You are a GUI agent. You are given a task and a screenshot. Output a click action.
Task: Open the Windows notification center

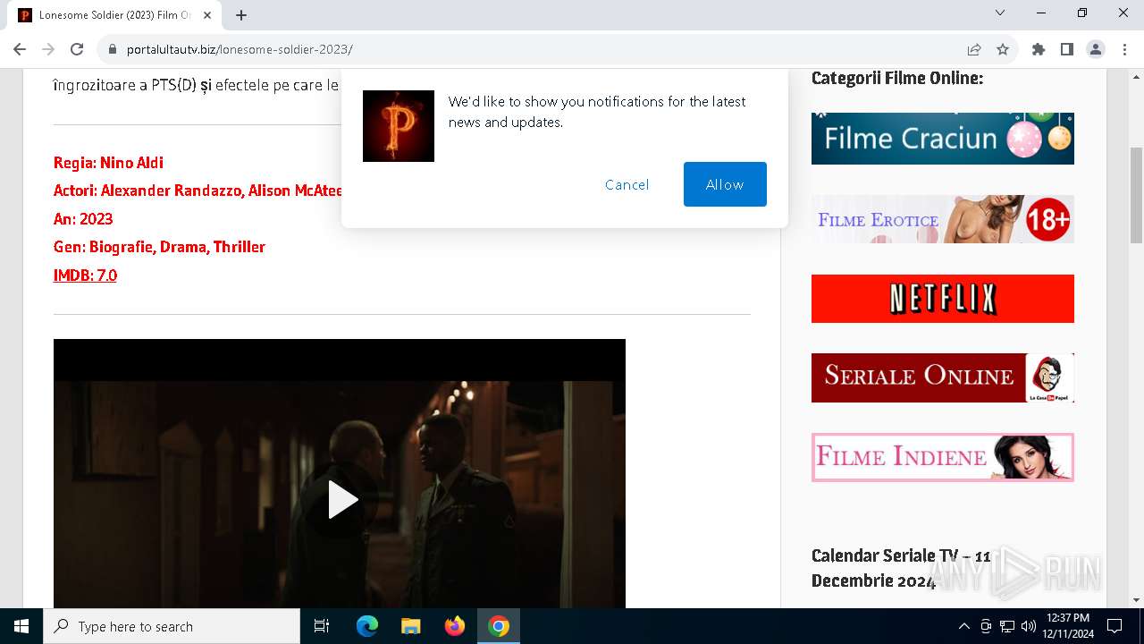tap(1115, 626)
